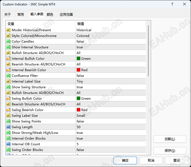Click red swatch for Internal Bearish Color
Viewport: 191px width, 167px height.
click(x=79, y=70)
